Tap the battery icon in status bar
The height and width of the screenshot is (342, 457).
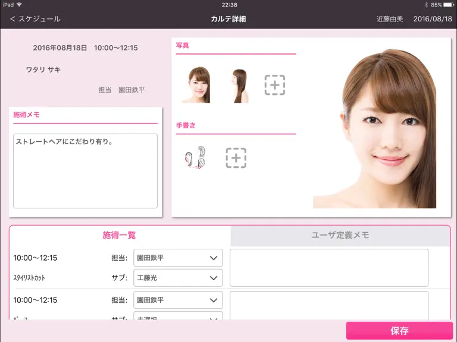[449, 5]
